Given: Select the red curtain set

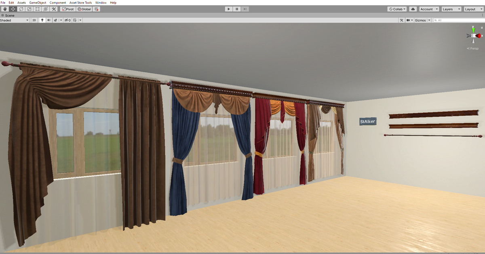Looking at the screenshot, I should point(280,143).
